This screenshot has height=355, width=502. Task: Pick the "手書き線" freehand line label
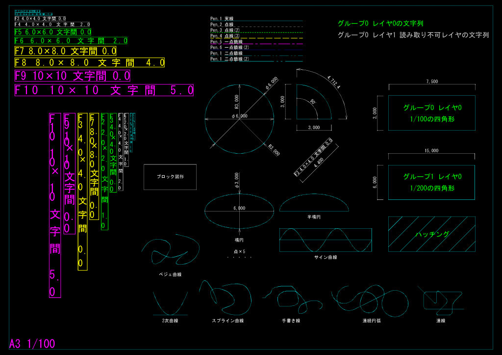point(291,321)
